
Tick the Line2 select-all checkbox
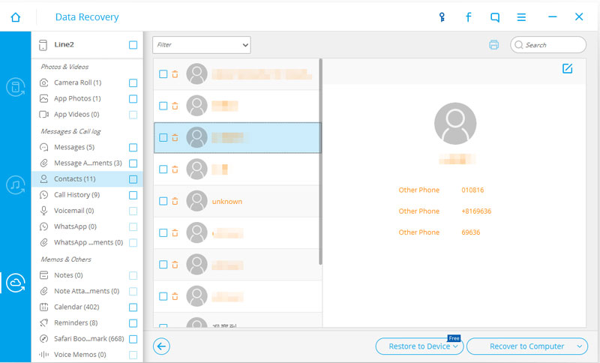click(x=133, y=45)
